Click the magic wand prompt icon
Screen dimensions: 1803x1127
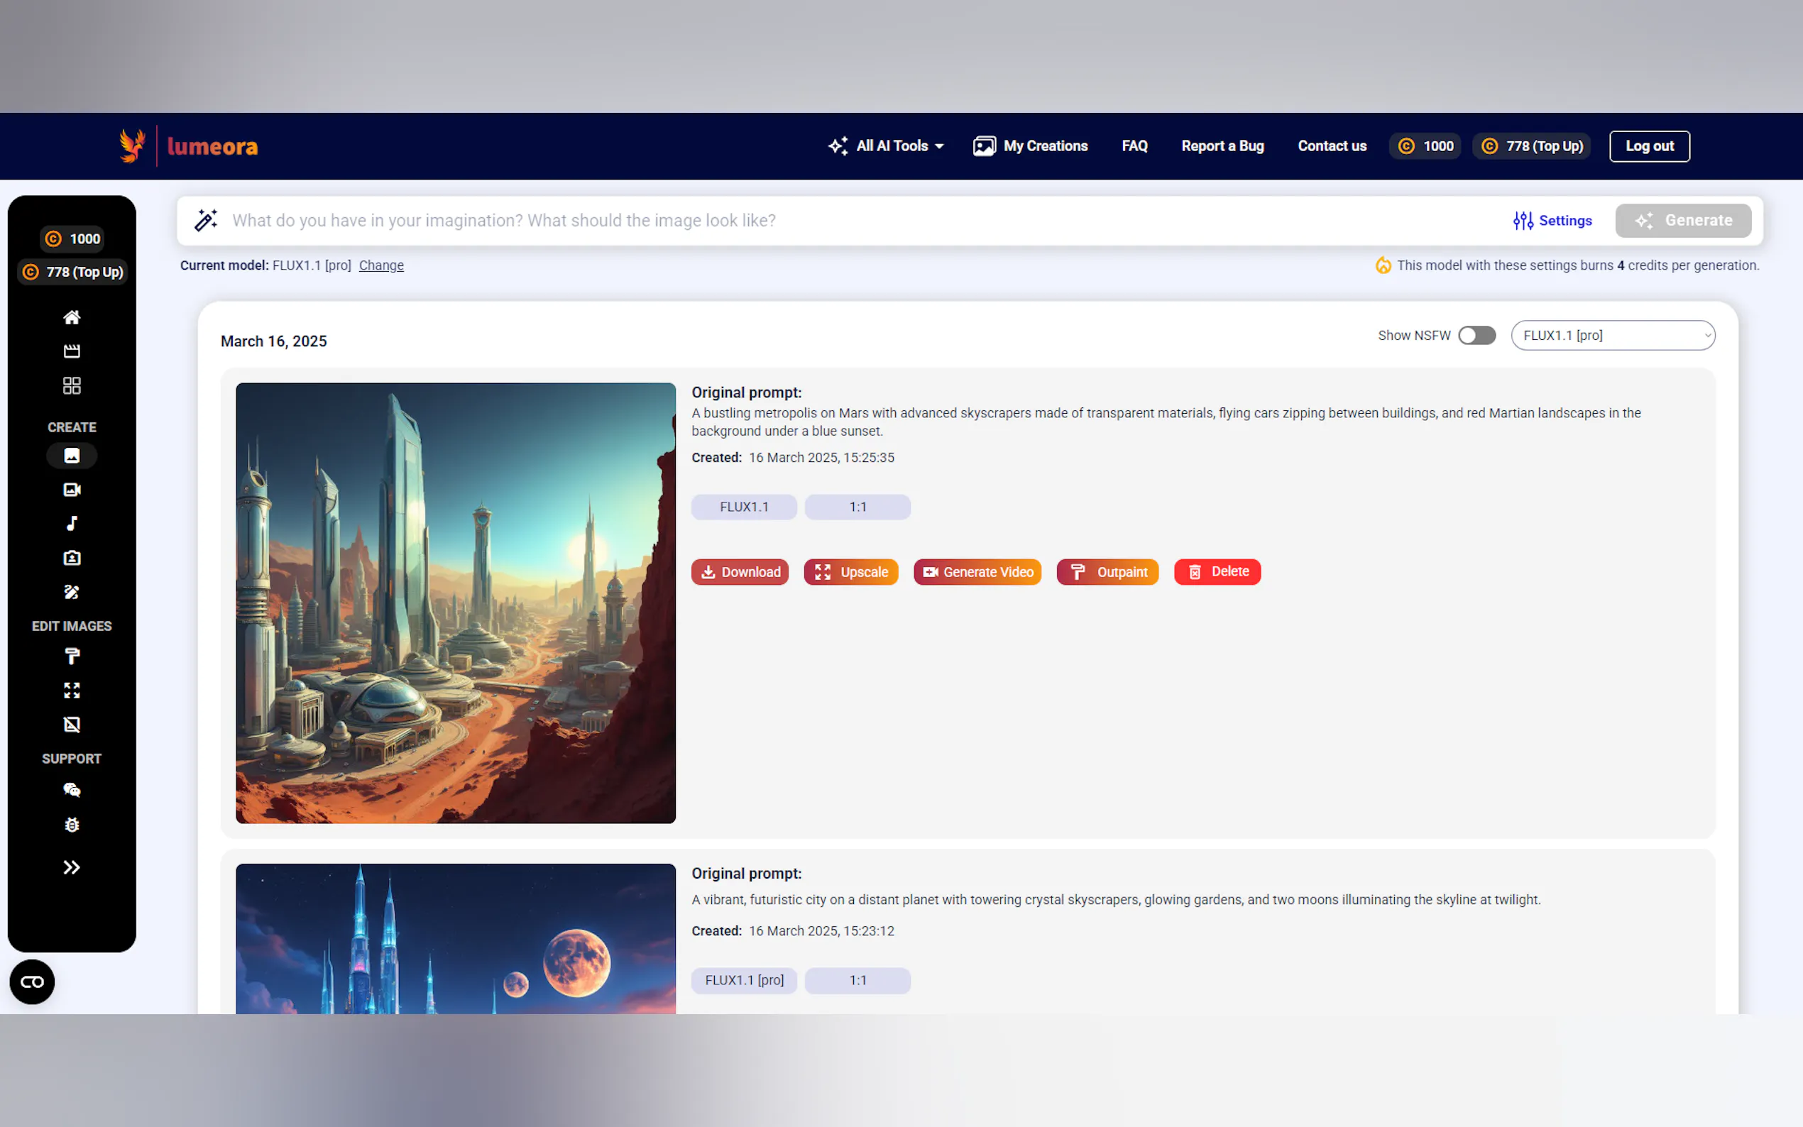pos(206,221)
